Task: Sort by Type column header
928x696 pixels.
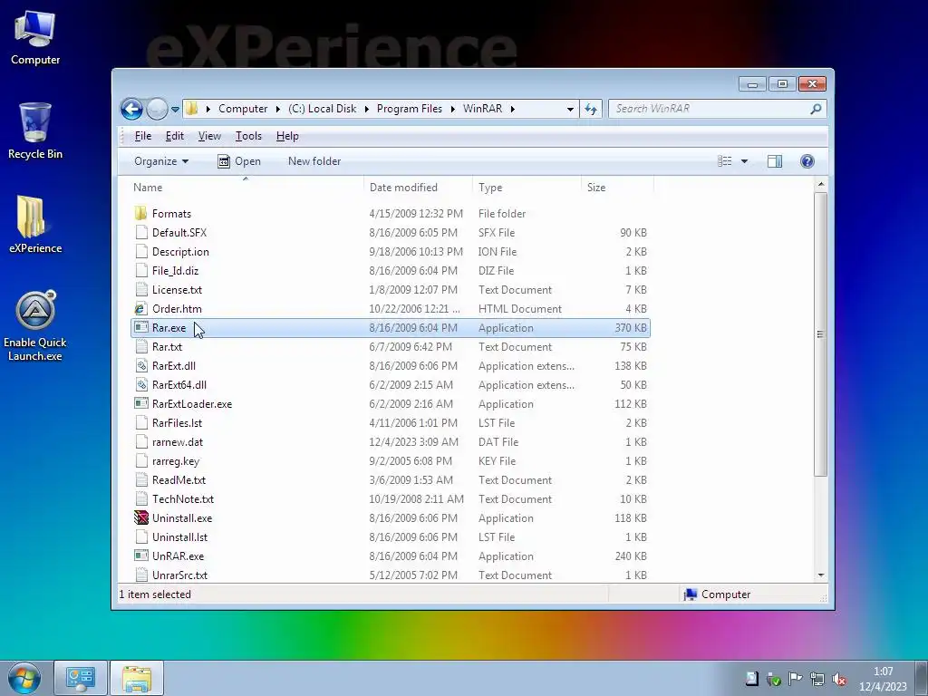Action: point(527,188)
